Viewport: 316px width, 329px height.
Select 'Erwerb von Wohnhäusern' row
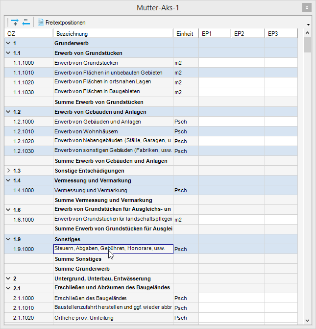click(151, 131)
